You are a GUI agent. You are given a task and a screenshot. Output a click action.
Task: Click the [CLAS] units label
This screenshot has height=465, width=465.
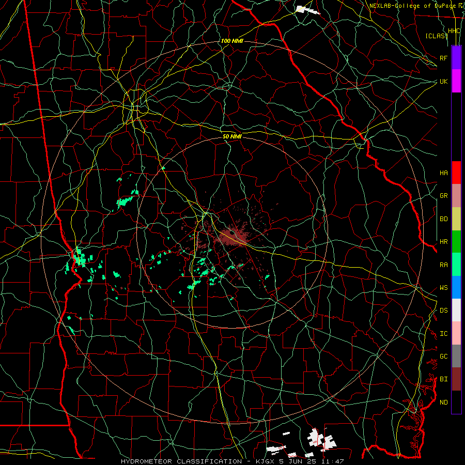click(437, 36)
